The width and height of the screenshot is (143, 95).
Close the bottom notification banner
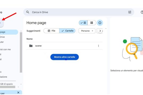click(x=18, y=92)
